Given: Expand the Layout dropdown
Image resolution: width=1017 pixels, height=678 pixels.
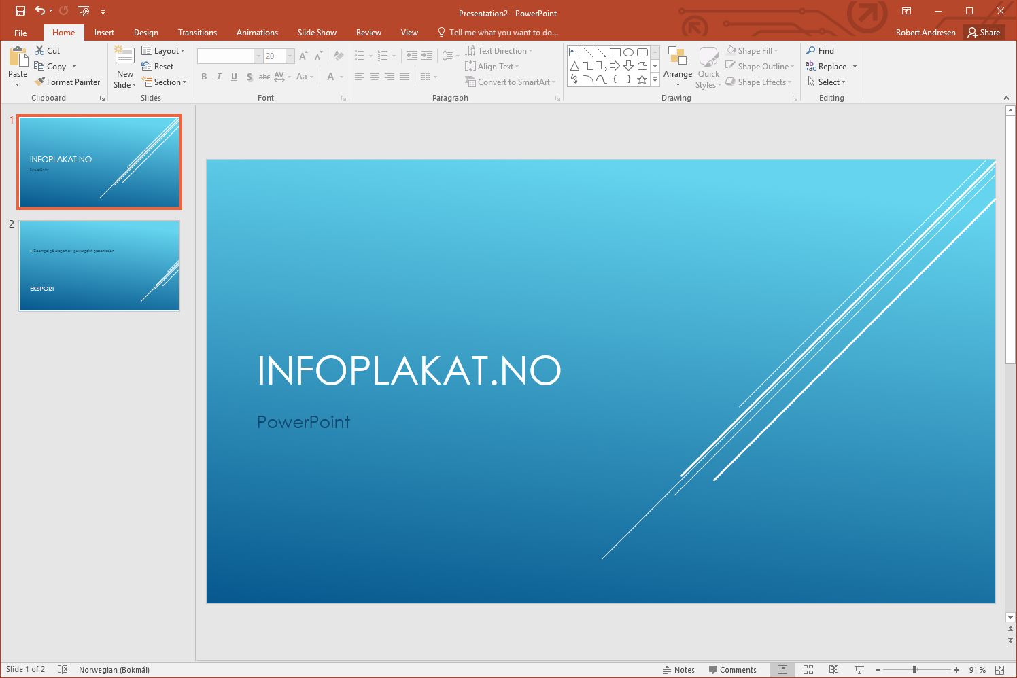Looking at the screenshot, I should 163,51.
